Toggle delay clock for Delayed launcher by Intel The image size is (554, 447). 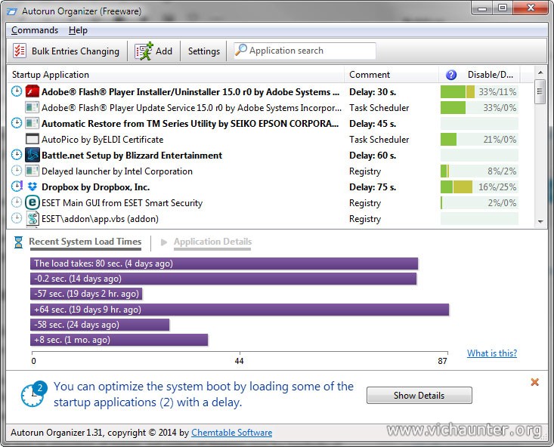click(x=17, y=171)
